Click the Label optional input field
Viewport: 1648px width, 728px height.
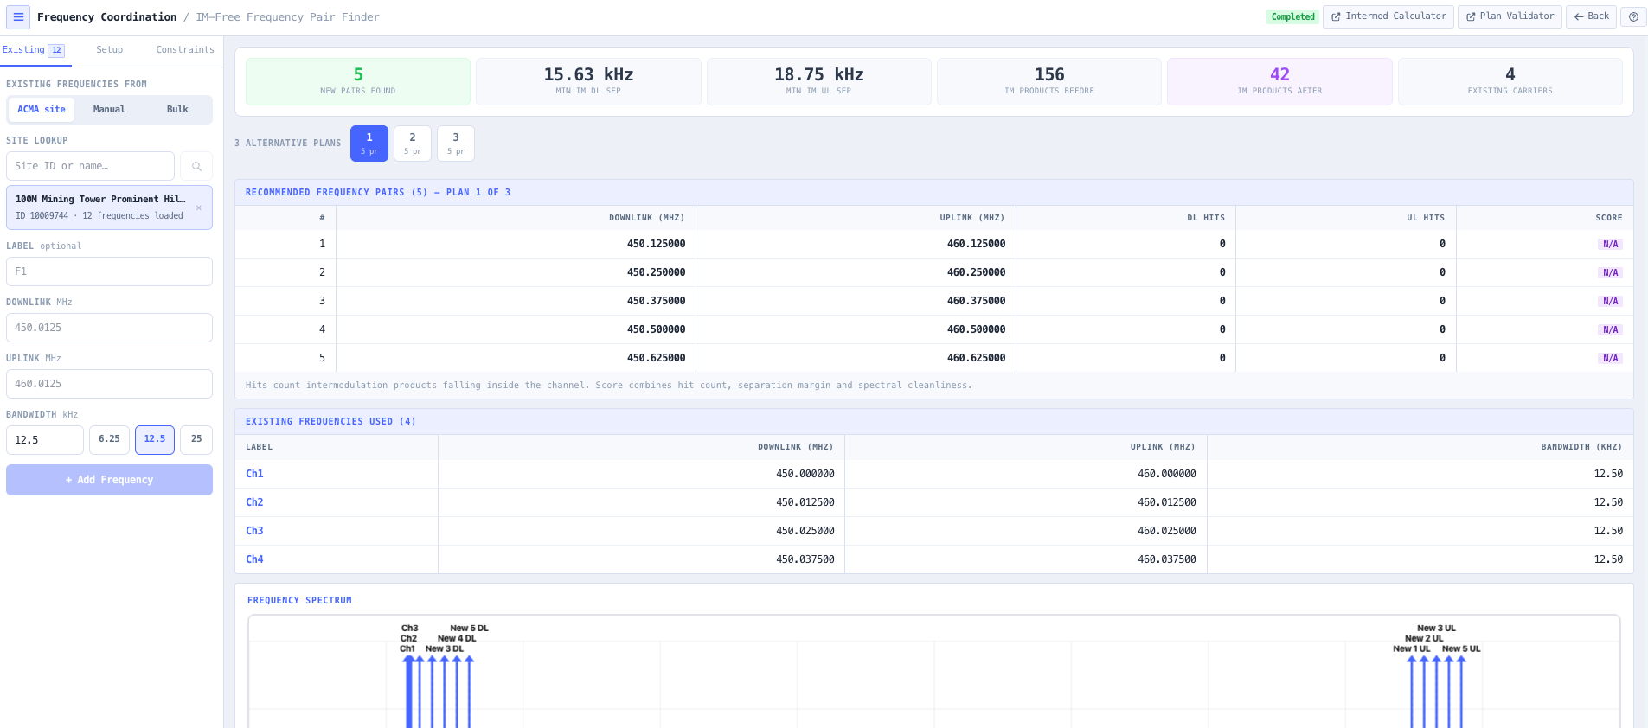point(109,271)
